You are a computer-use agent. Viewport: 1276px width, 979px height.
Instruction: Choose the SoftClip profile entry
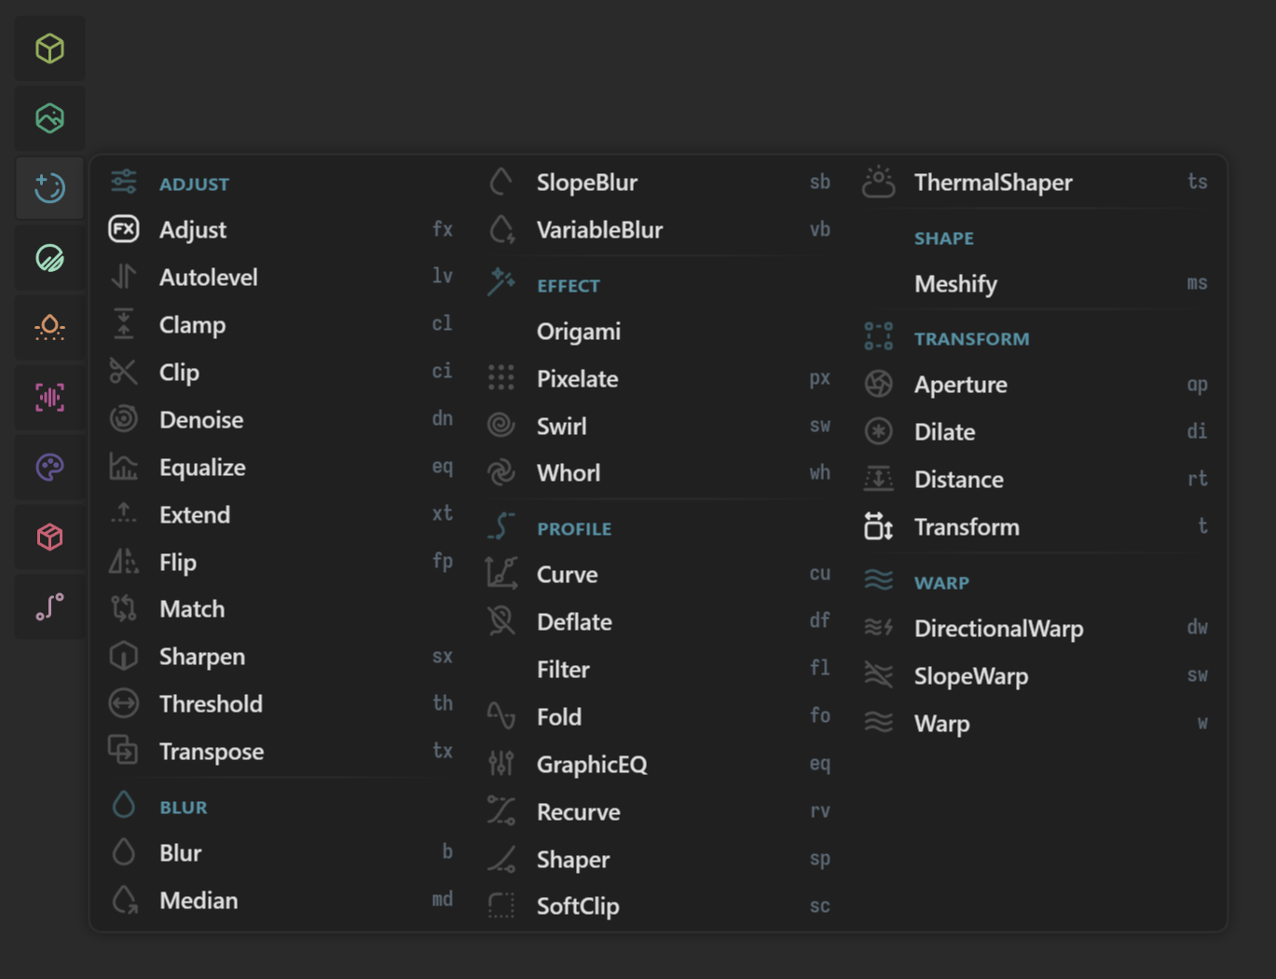click(659, 905)
